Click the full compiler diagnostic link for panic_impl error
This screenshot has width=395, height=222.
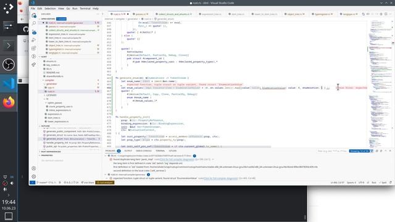(x=177, y=159)
